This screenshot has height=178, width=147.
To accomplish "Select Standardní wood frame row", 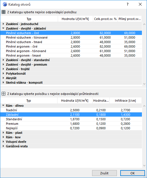I will pos(71,119).
